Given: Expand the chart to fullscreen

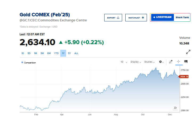Looking at the screenshot, I should tap(188, 52).
